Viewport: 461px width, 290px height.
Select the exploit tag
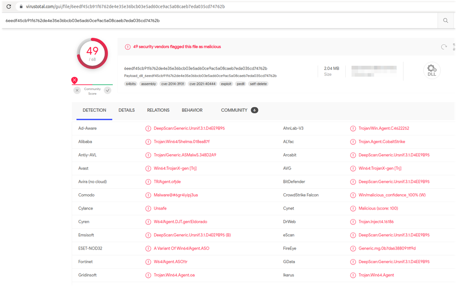tap(226, 84)
